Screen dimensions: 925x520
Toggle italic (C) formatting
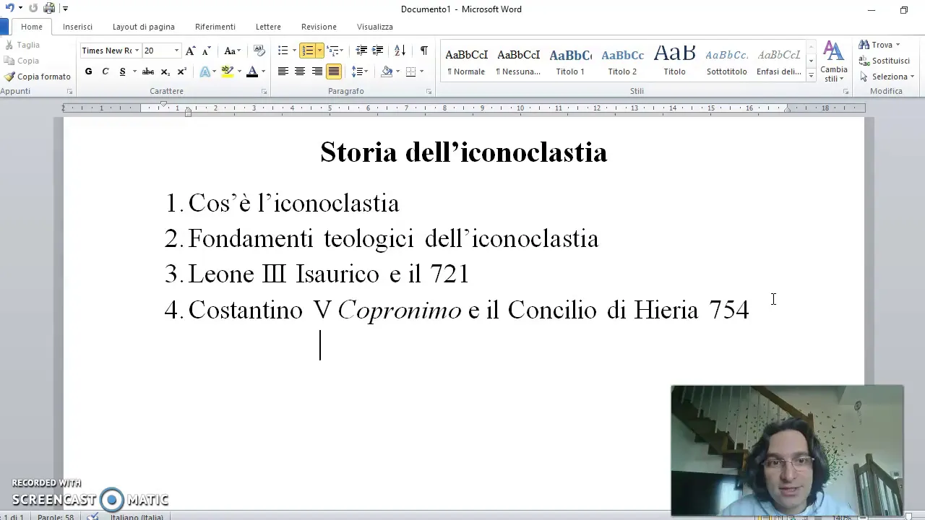coord(106,71)
